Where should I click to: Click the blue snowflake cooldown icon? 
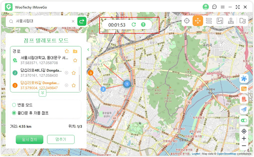[x=244, y=79]
